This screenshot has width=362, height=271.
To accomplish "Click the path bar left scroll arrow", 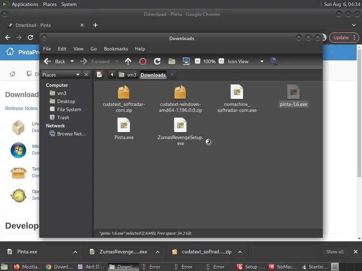I will 112,75.
